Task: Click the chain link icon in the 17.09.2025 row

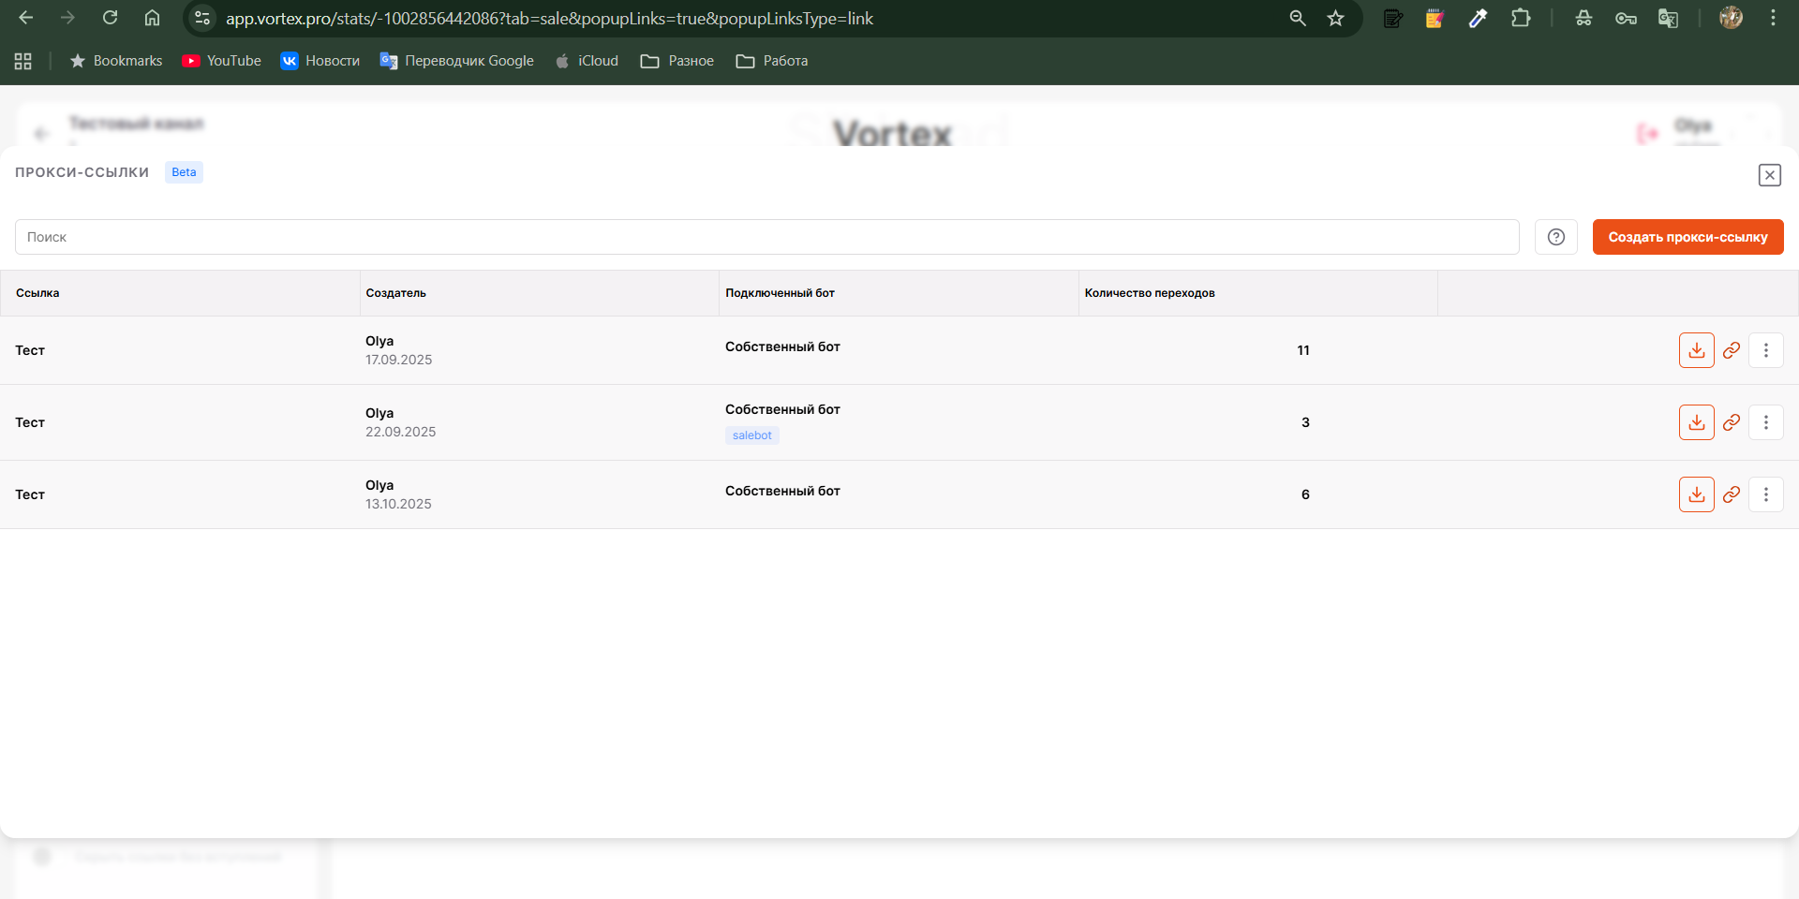Action: [x=1732, y=350]
